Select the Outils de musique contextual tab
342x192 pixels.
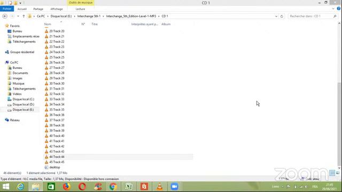click(81, 3)
